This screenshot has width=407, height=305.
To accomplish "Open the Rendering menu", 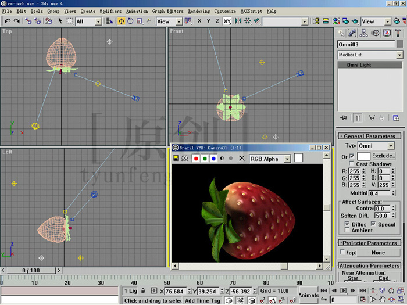I will click(x=199, y=11).
